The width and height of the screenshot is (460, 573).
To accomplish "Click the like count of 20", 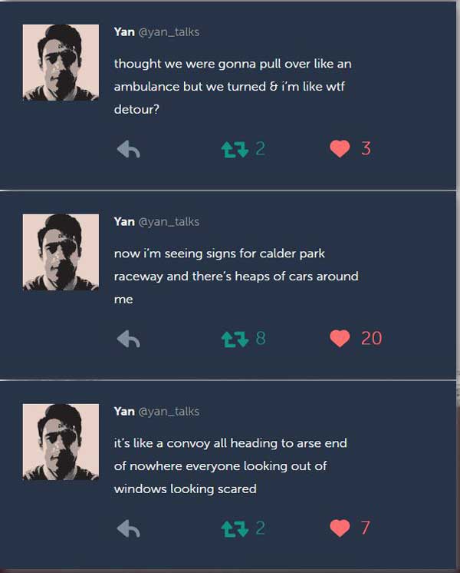I will tap(371, 339).
